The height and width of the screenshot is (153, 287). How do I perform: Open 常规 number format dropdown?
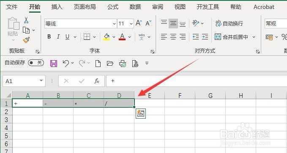276,23
